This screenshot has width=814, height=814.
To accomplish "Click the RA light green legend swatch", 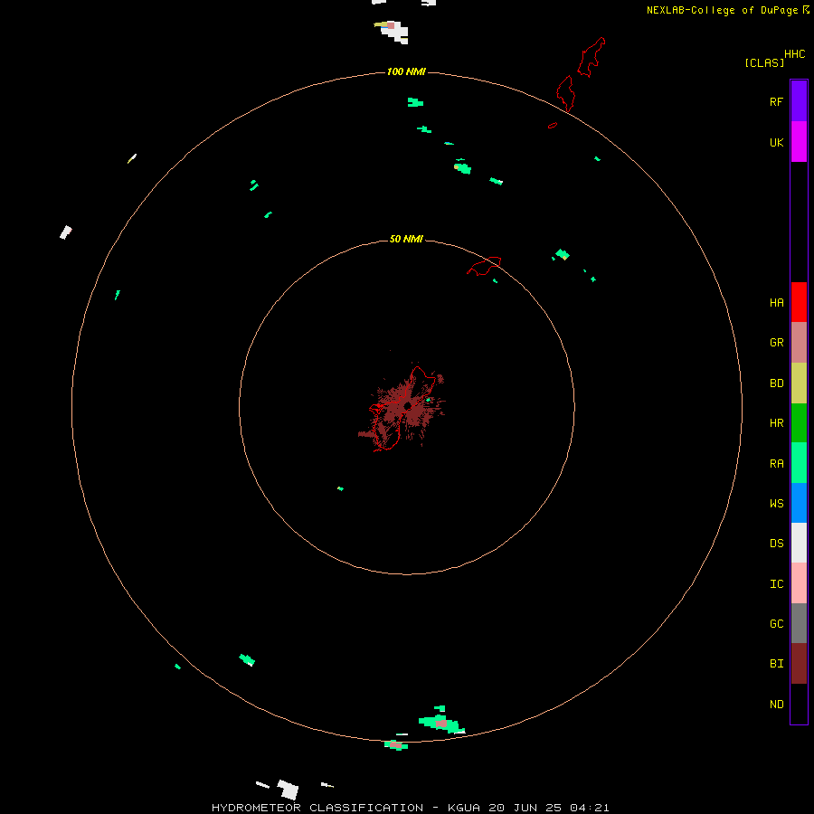I will (799, 463).
